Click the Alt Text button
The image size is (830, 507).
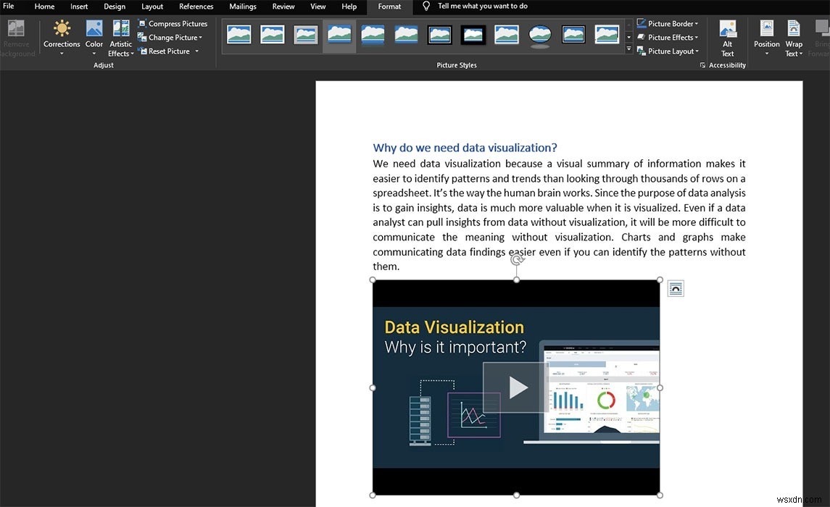tap(727, 38)
